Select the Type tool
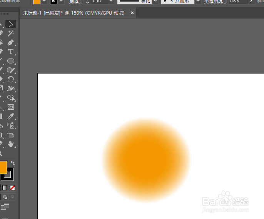The height and width of the screenshot is (219, 264). pyautogui.click(x=11, y=52)
